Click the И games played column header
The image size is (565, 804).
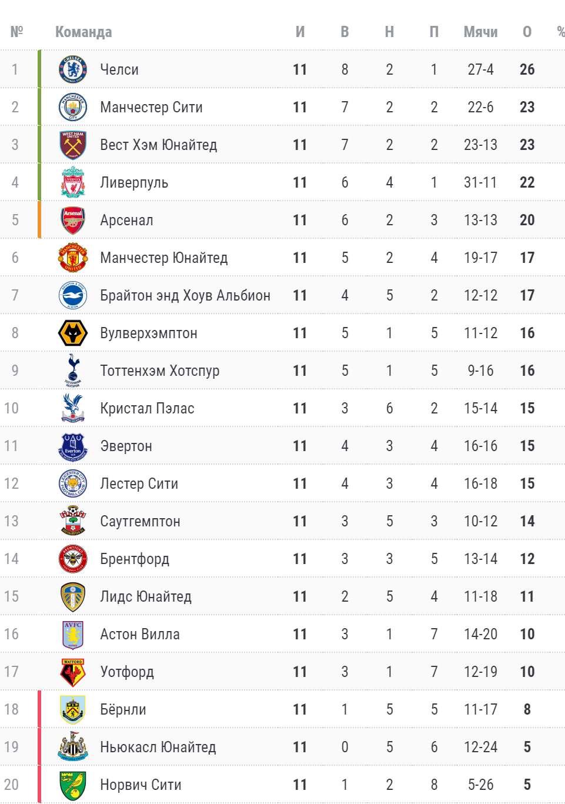coord(300,32)
